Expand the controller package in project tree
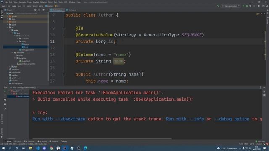Screen dimensions: 269x151 pos(17,39)
